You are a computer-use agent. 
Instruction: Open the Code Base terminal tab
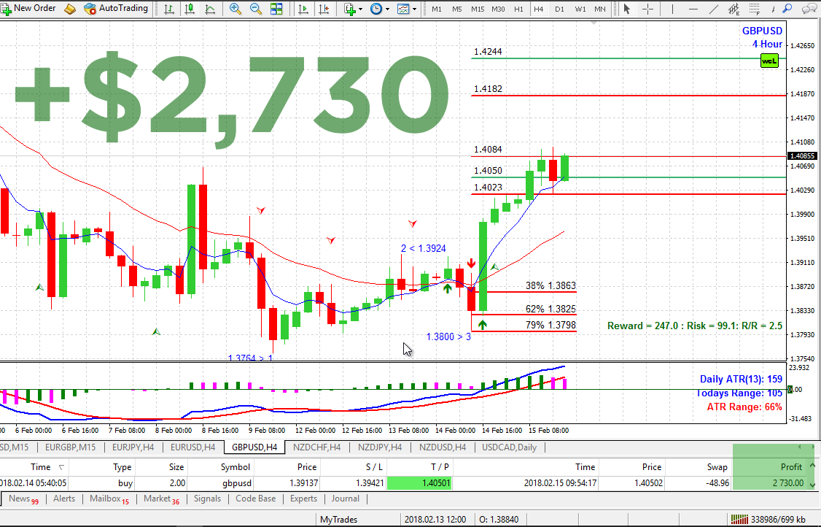click(255, 499)
